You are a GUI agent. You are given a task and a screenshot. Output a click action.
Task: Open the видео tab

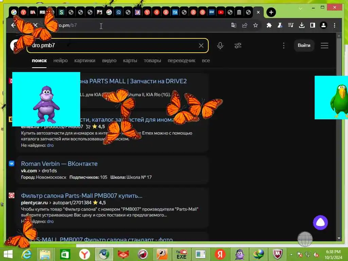[109, 60]
